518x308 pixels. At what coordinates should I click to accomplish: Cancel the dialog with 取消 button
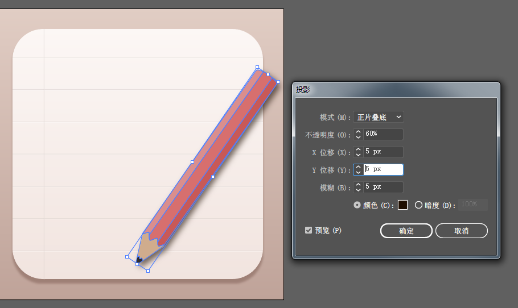(x=462, y=231)
